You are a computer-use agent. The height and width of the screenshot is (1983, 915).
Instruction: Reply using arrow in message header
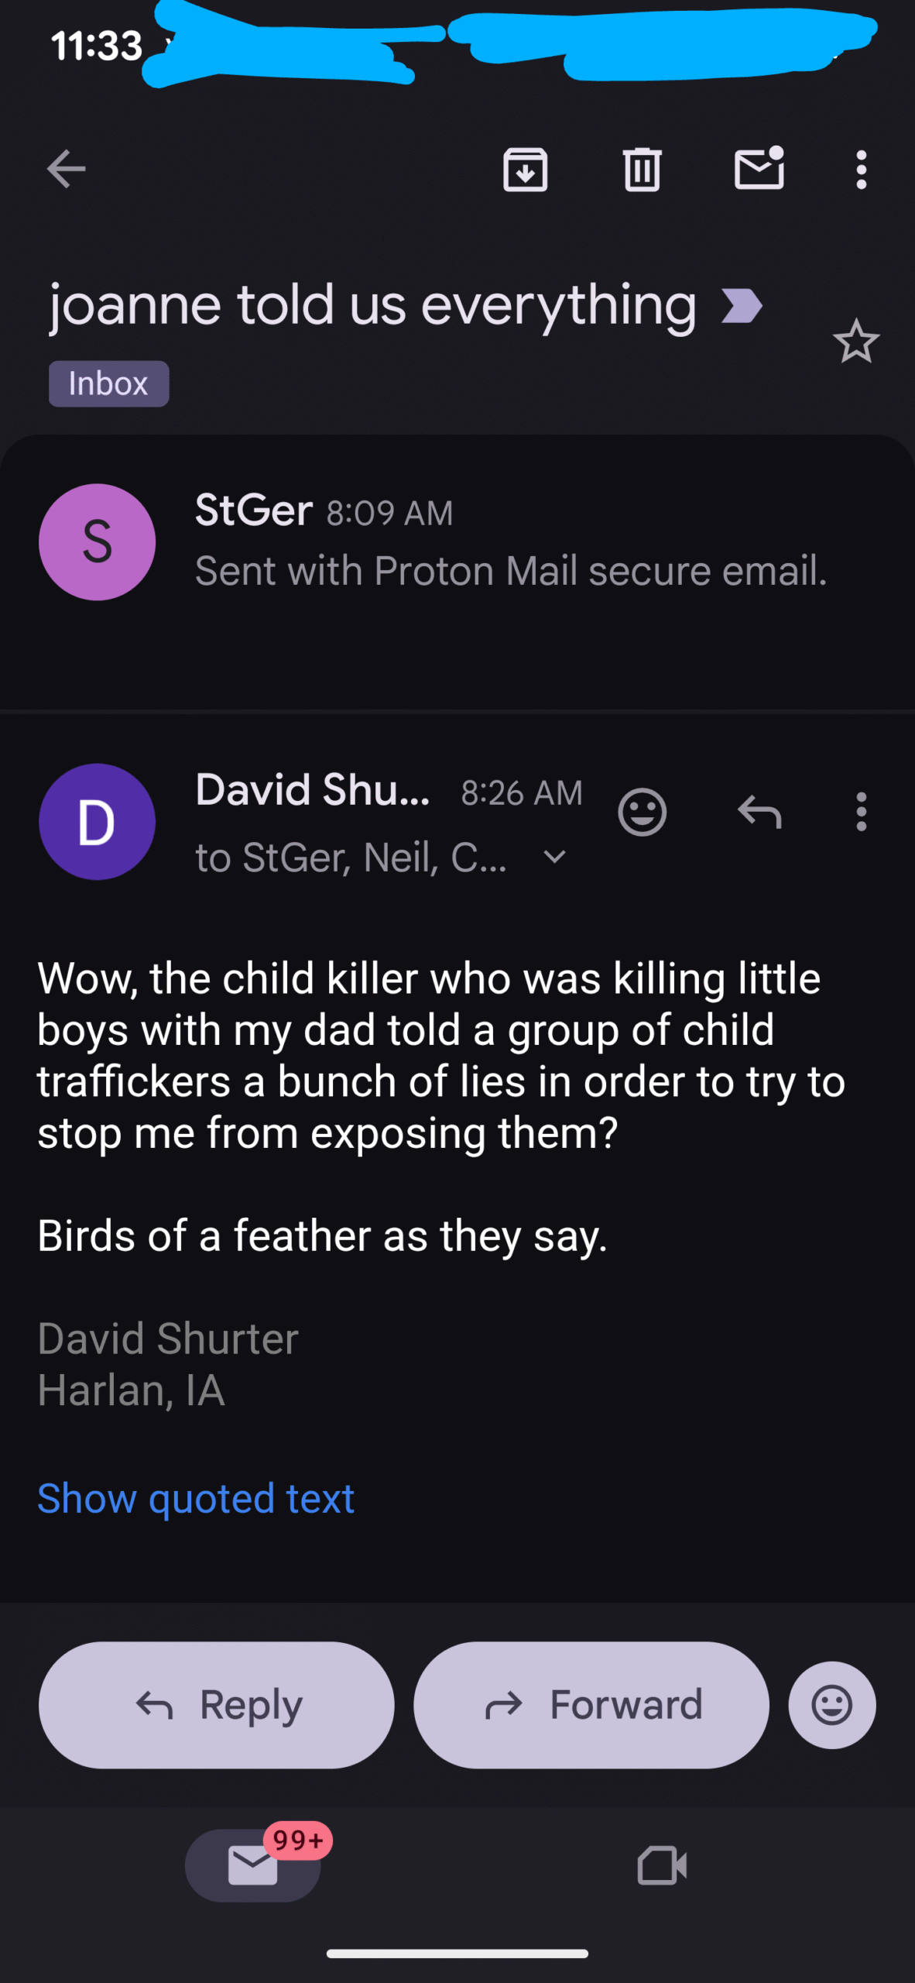(x=759, y=812)
